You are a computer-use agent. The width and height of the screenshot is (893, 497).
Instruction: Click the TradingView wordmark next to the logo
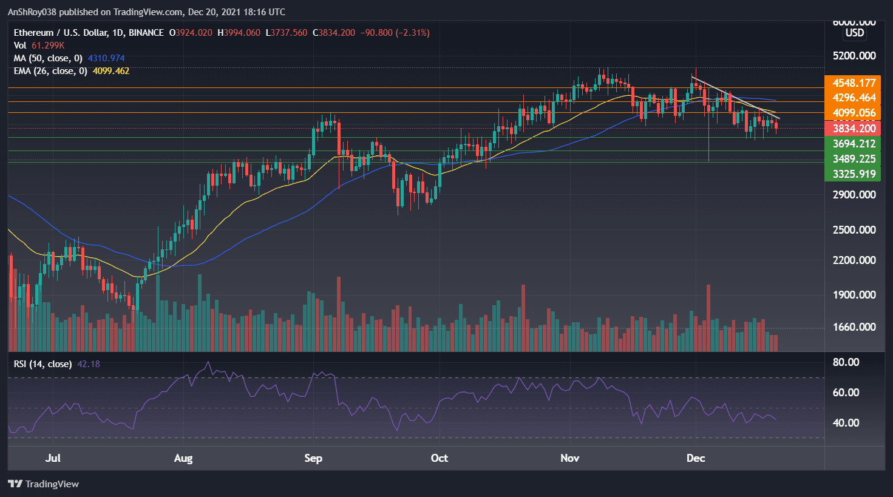pyautogui.click(x=53, y=484)
